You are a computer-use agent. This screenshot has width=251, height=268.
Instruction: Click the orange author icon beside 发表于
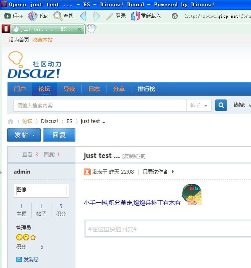87,172
